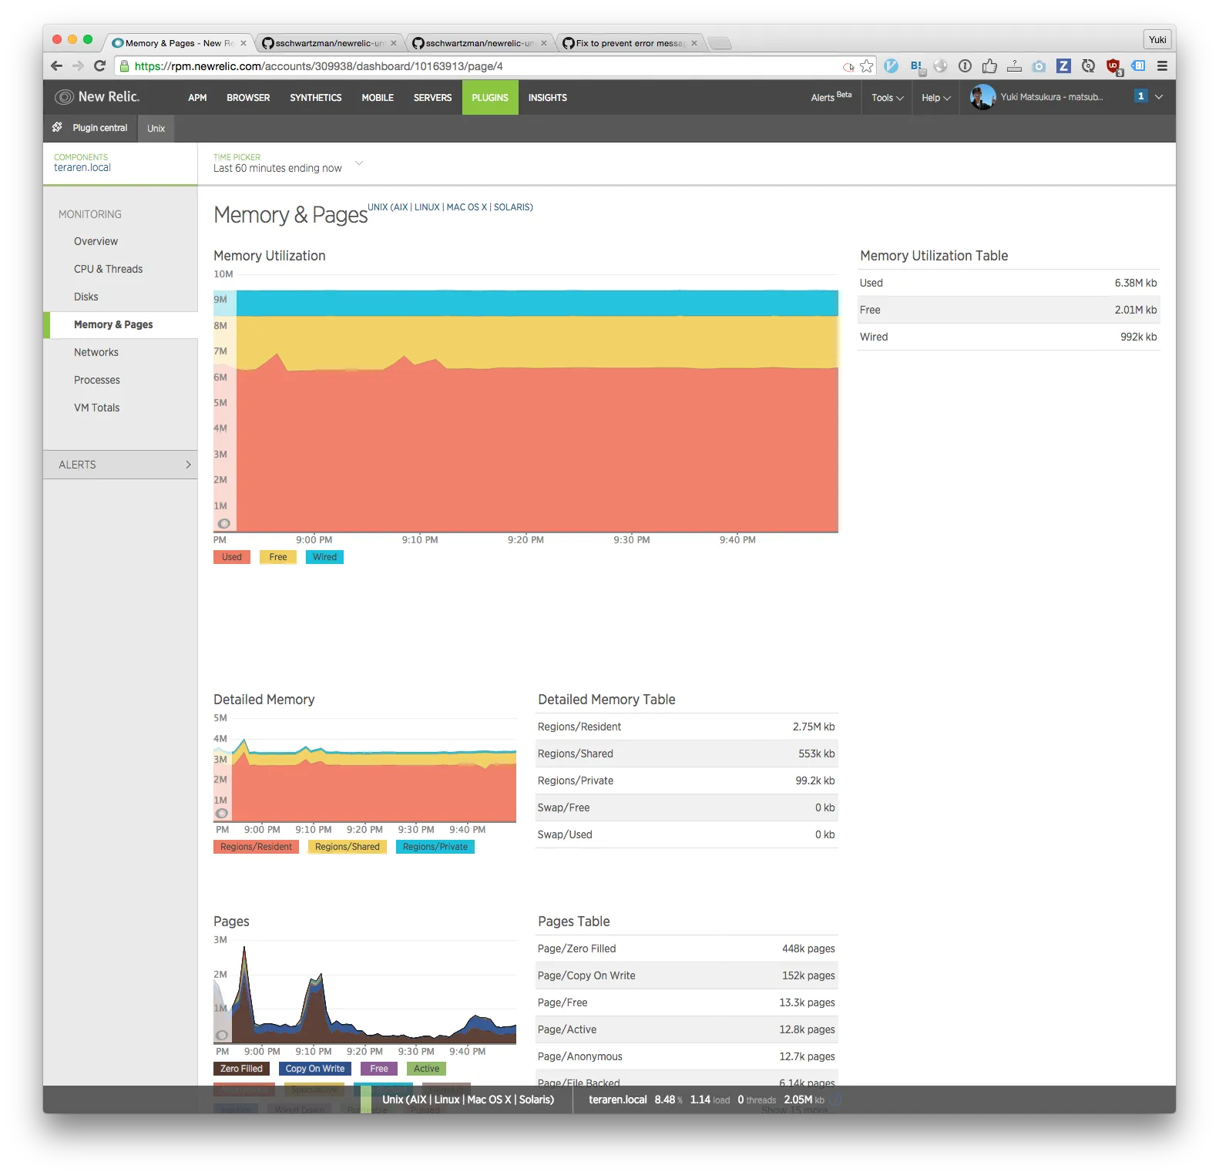Toggle the Copy On Write series in Pages legend
The image size is (1219, 1175).
tap(315, 1069)
